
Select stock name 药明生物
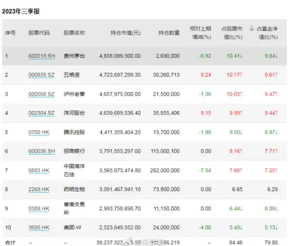pos(74,189)
